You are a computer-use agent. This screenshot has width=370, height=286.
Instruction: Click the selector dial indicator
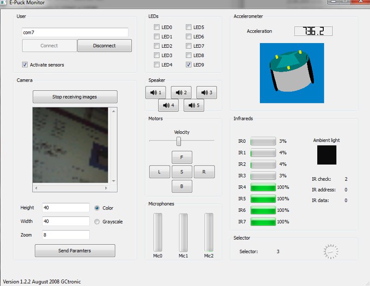pos(331,252)
